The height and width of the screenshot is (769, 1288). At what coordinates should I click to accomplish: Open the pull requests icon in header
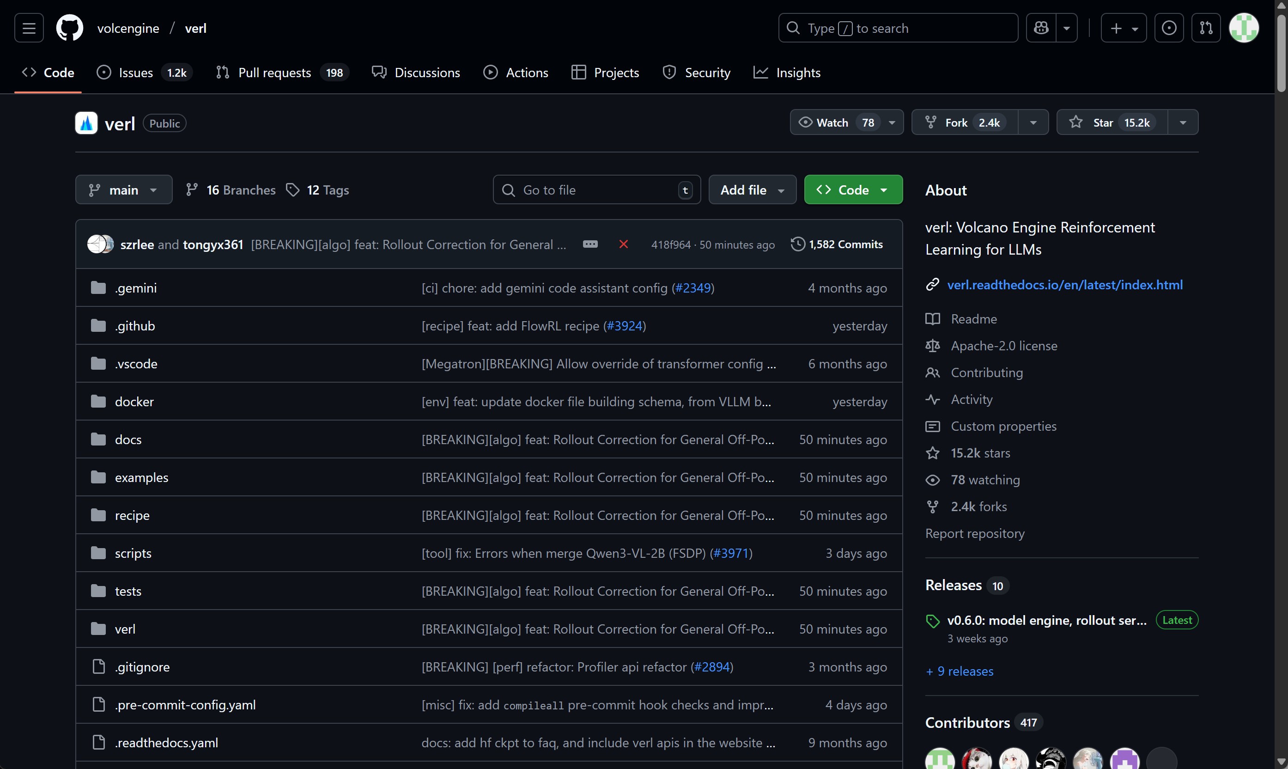tap(1206, 28)
